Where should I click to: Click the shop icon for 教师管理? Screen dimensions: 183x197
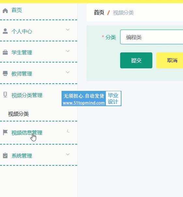[x=5, y=74]
